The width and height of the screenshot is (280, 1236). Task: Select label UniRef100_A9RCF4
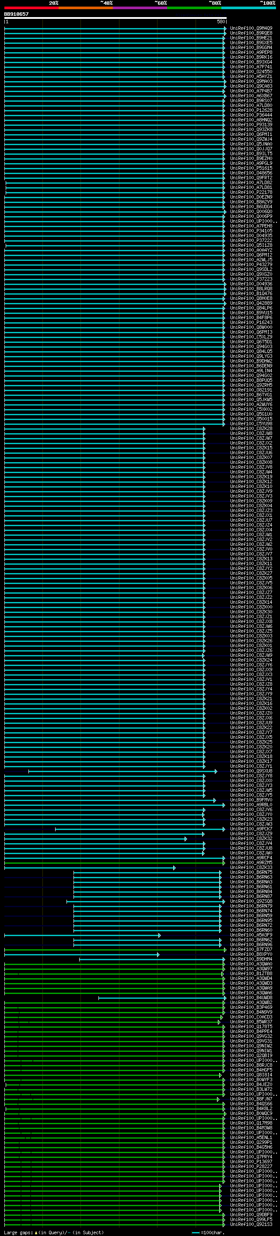251,858
